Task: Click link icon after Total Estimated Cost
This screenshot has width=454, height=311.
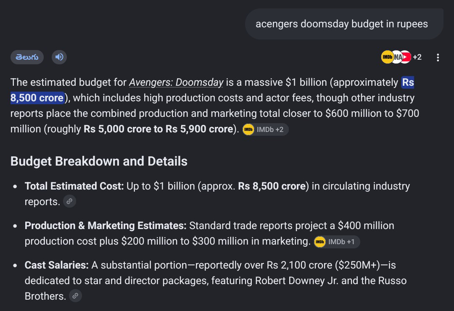Action: [x=69, y=201]
